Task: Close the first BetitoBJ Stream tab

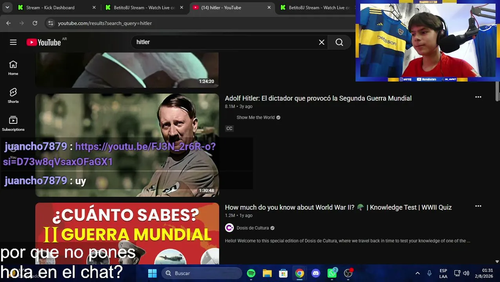Action: tap(181, 7)
